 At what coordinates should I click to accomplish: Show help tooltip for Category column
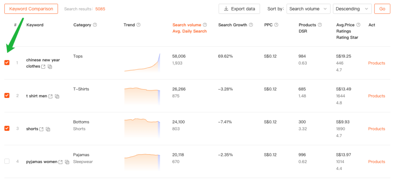pos(95,25)
